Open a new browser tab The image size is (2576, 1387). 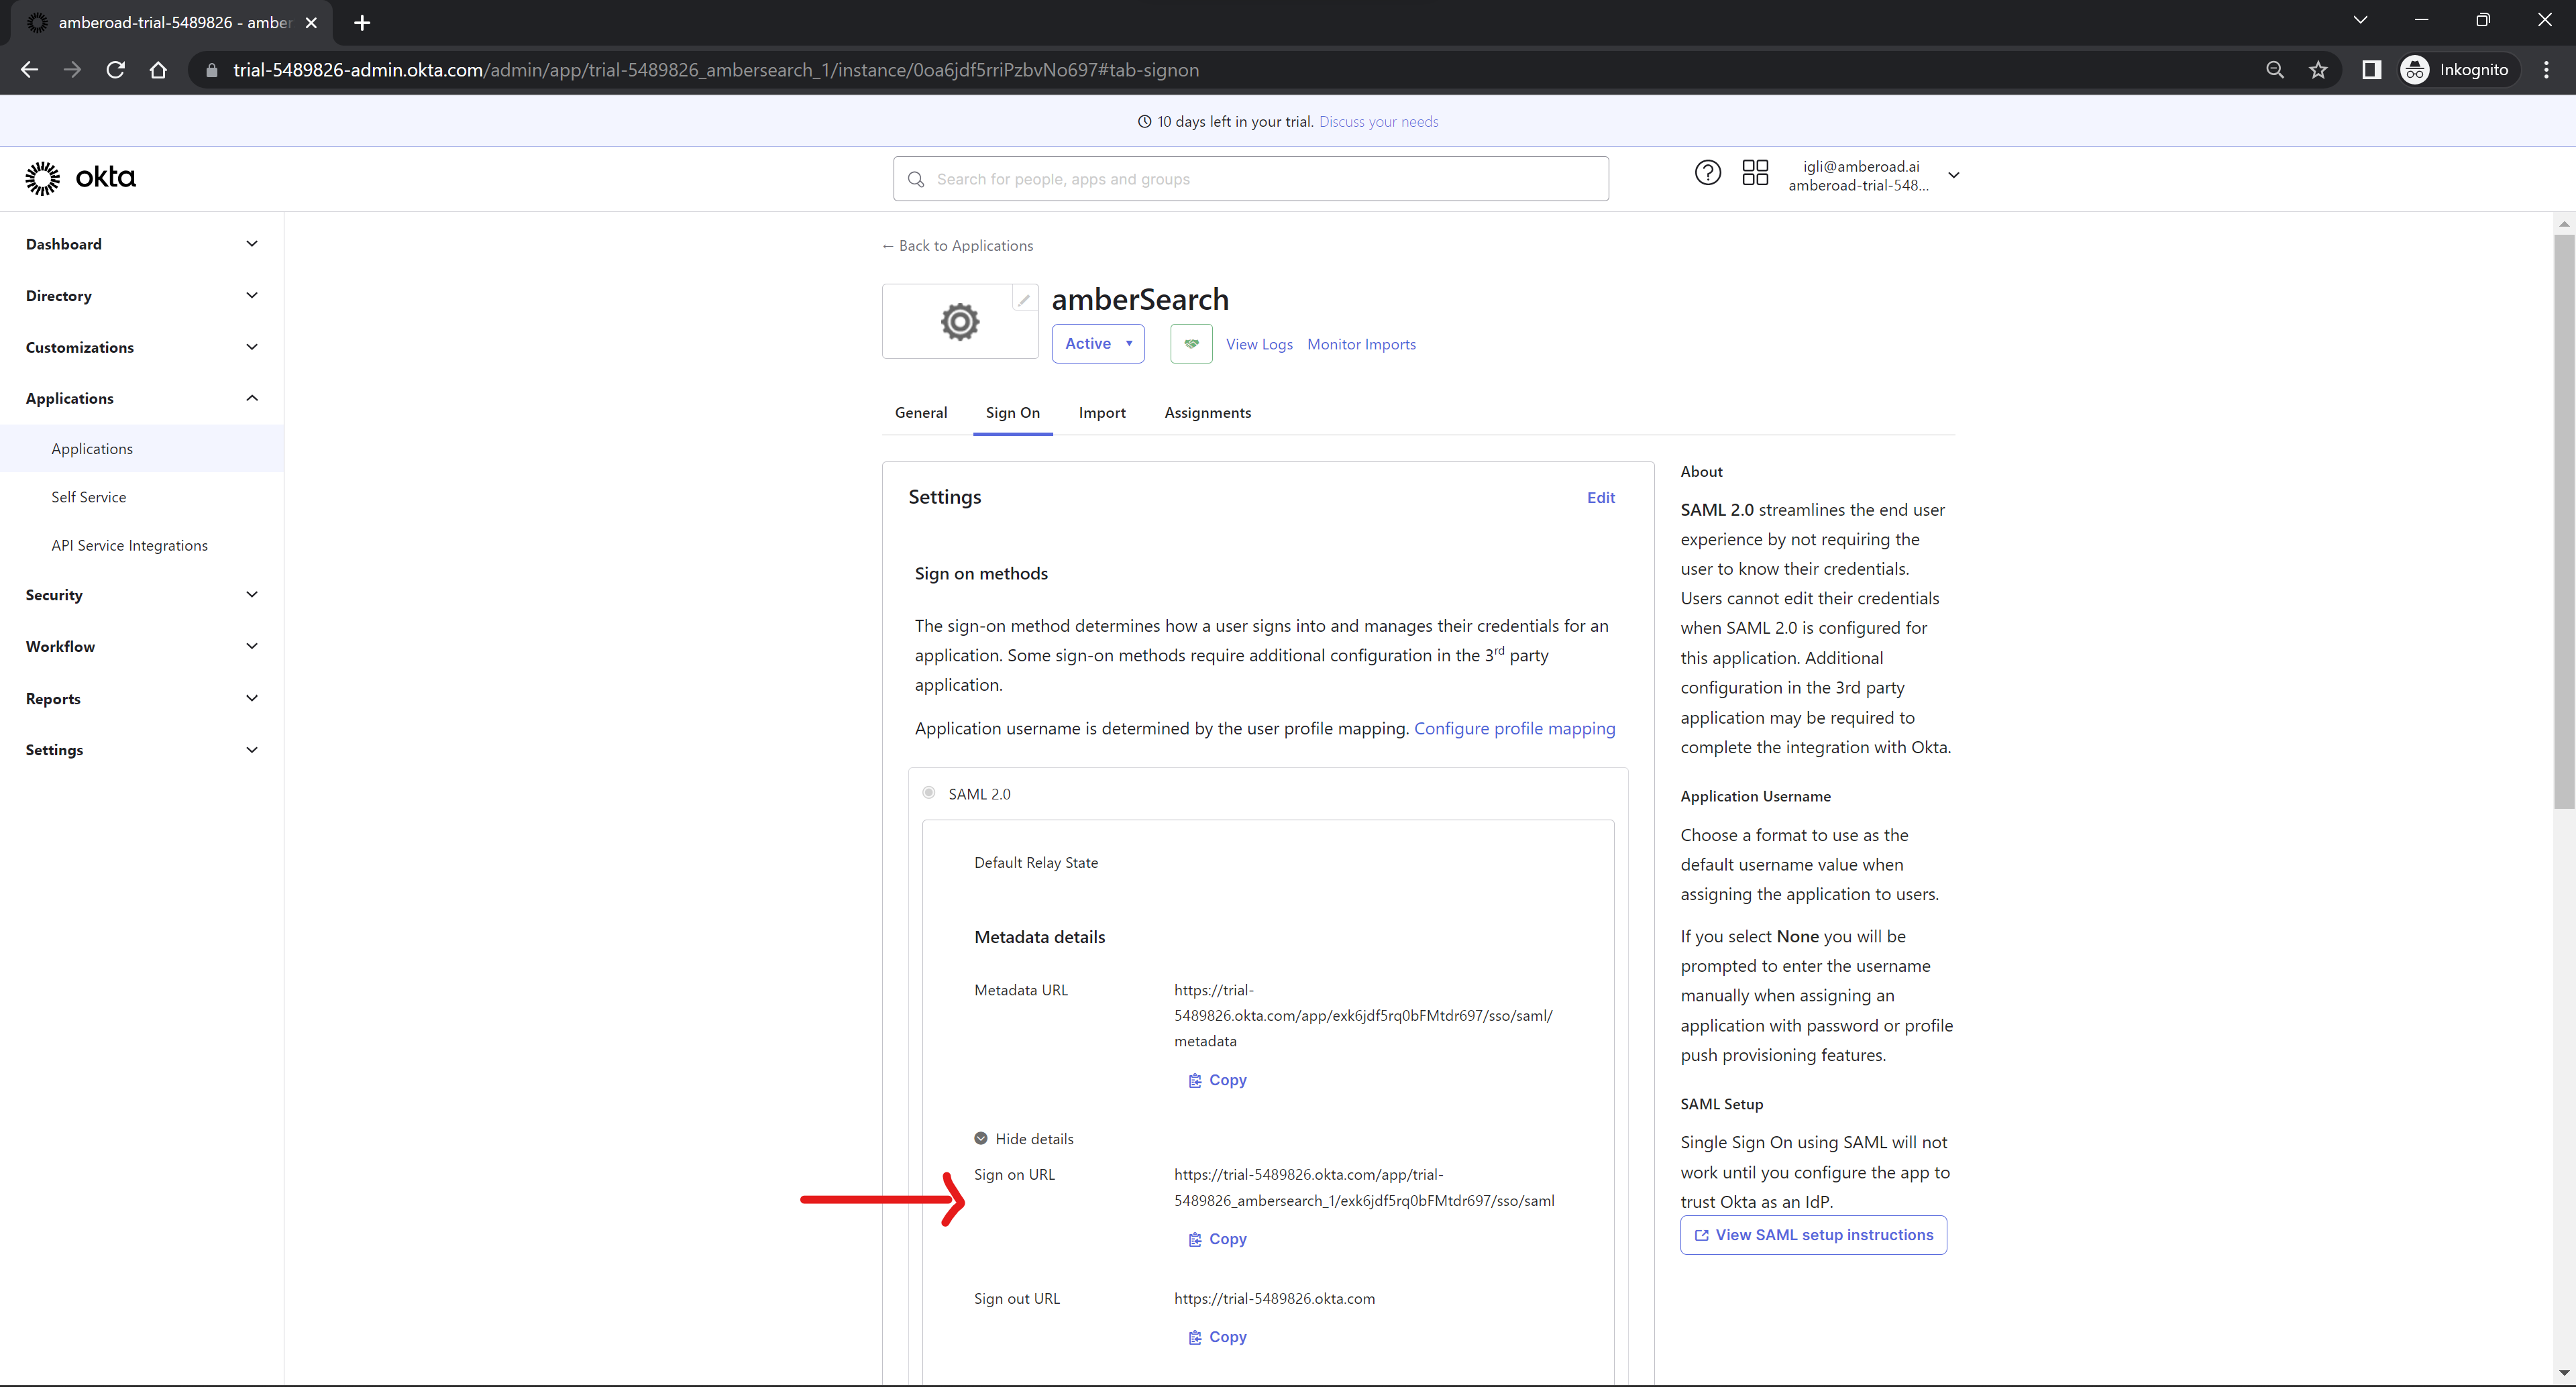362,22
